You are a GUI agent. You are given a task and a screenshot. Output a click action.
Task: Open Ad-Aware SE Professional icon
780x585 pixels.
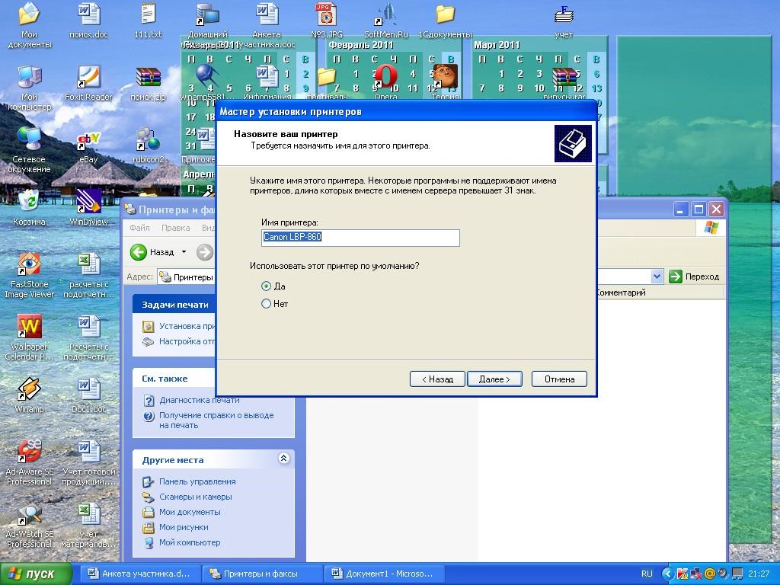pyautogui.click(x=29, y=452)
